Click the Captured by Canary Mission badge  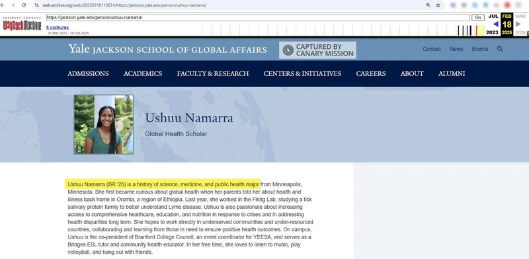point(317,50)
